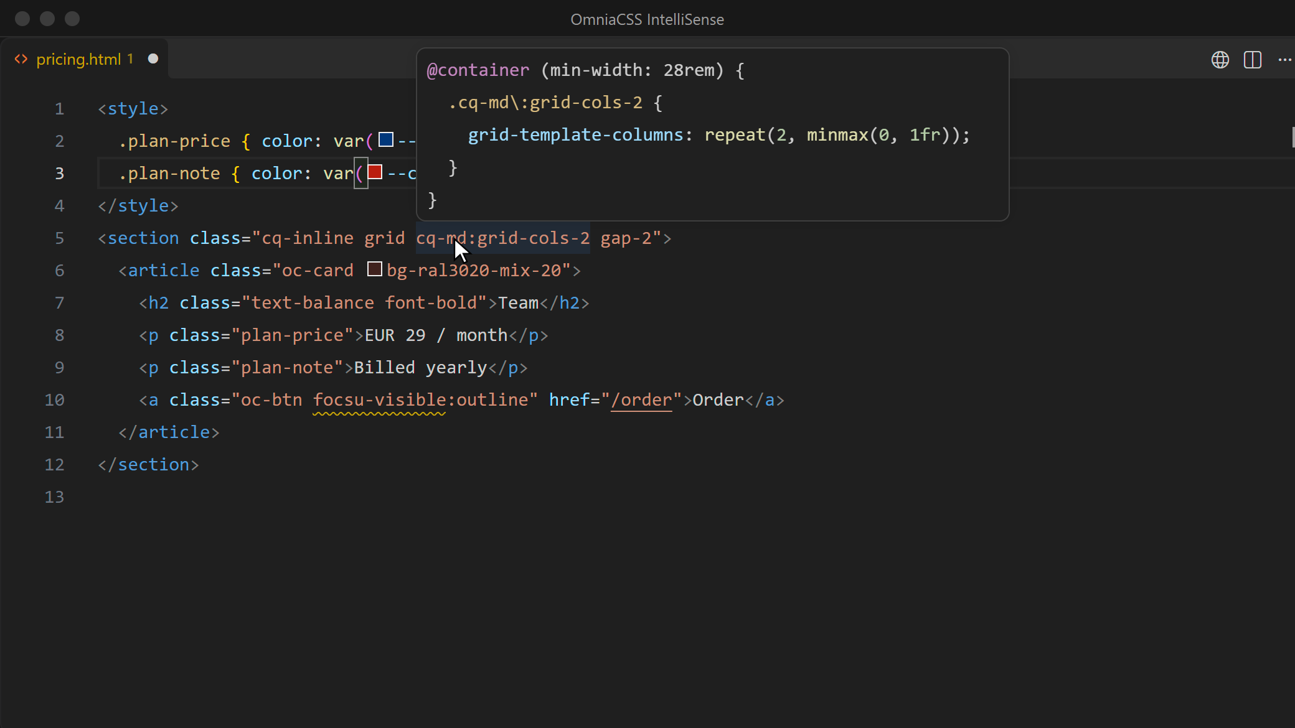Click the .plan-note selector on line 3
Screen dimensions: 1295x728
[169, 174]
